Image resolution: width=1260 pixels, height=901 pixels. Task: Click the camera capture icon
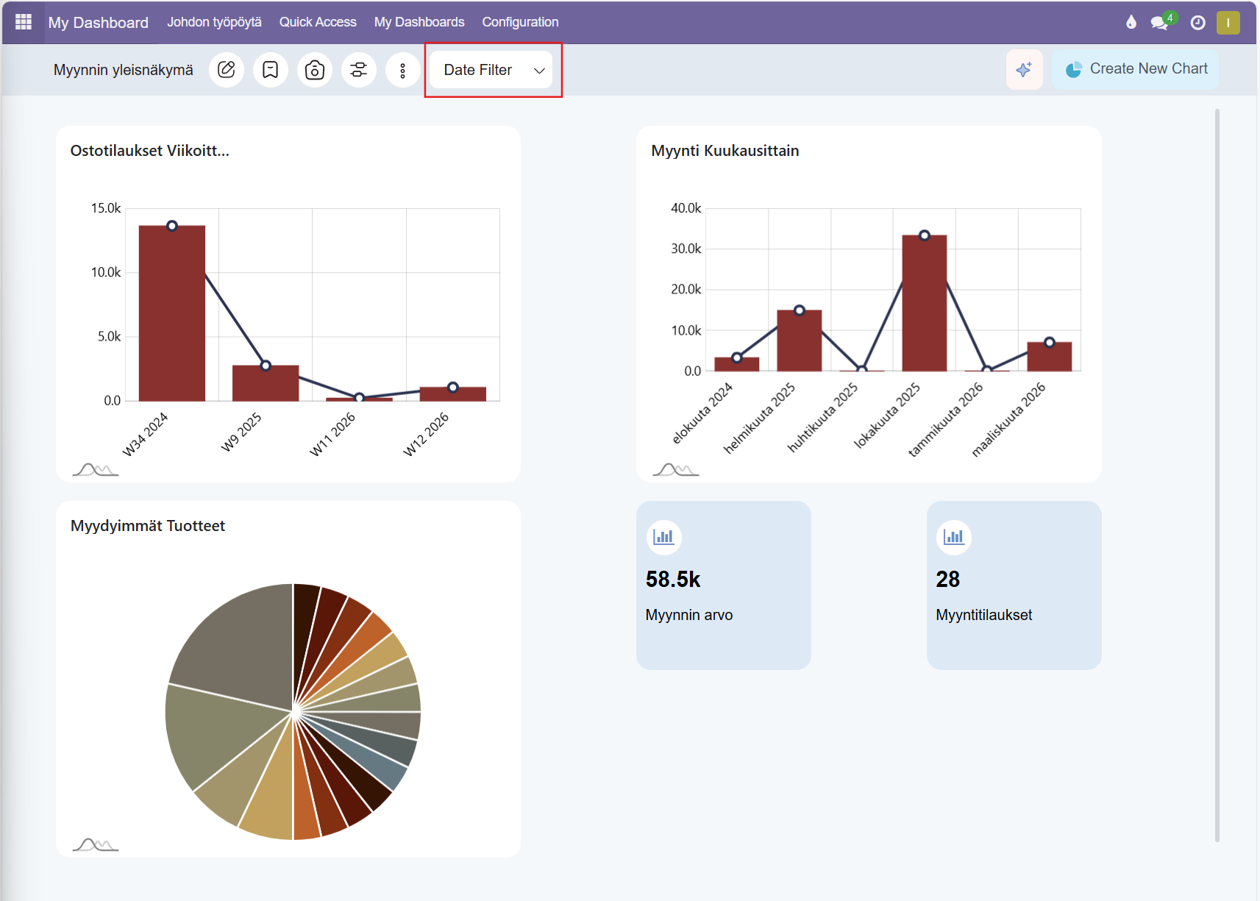click(315, 70)
